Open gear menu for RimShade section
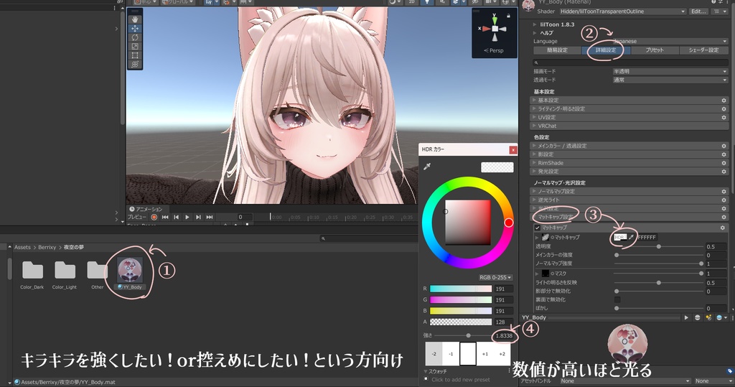Screen dimensions: 735x387 724,163
